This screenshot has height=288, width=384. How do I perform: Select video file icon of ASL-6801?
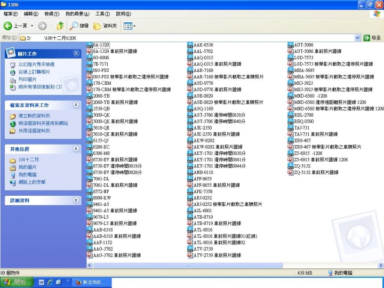coord(190,211)
